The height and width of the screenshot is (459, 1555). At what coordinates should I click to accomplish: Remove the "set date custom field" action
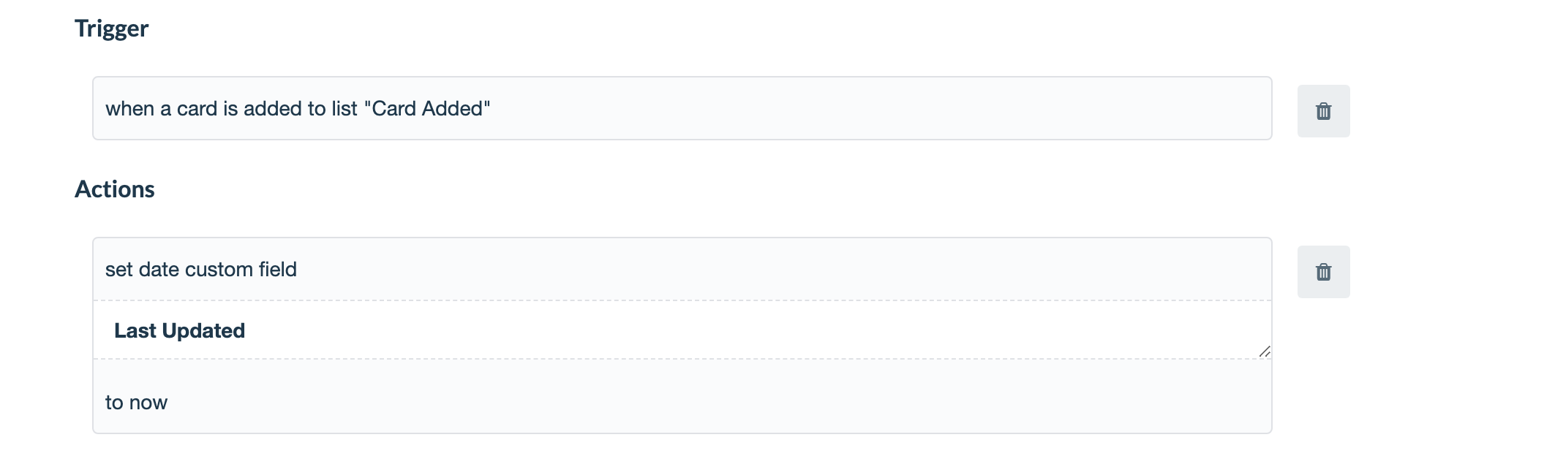(1323, 272)
